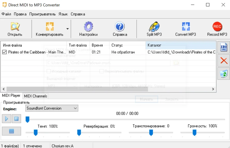This screenshot has height=148, width=230.
Task: Click the playback position slider thumb
Action: click(27, 119)
